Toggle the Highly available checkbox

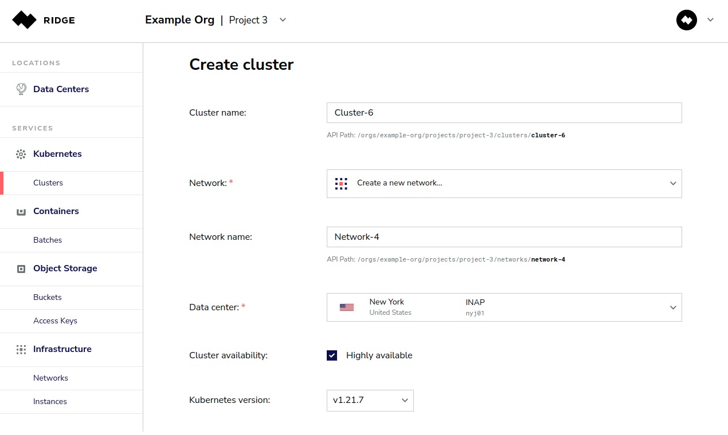tap(332, 355)
